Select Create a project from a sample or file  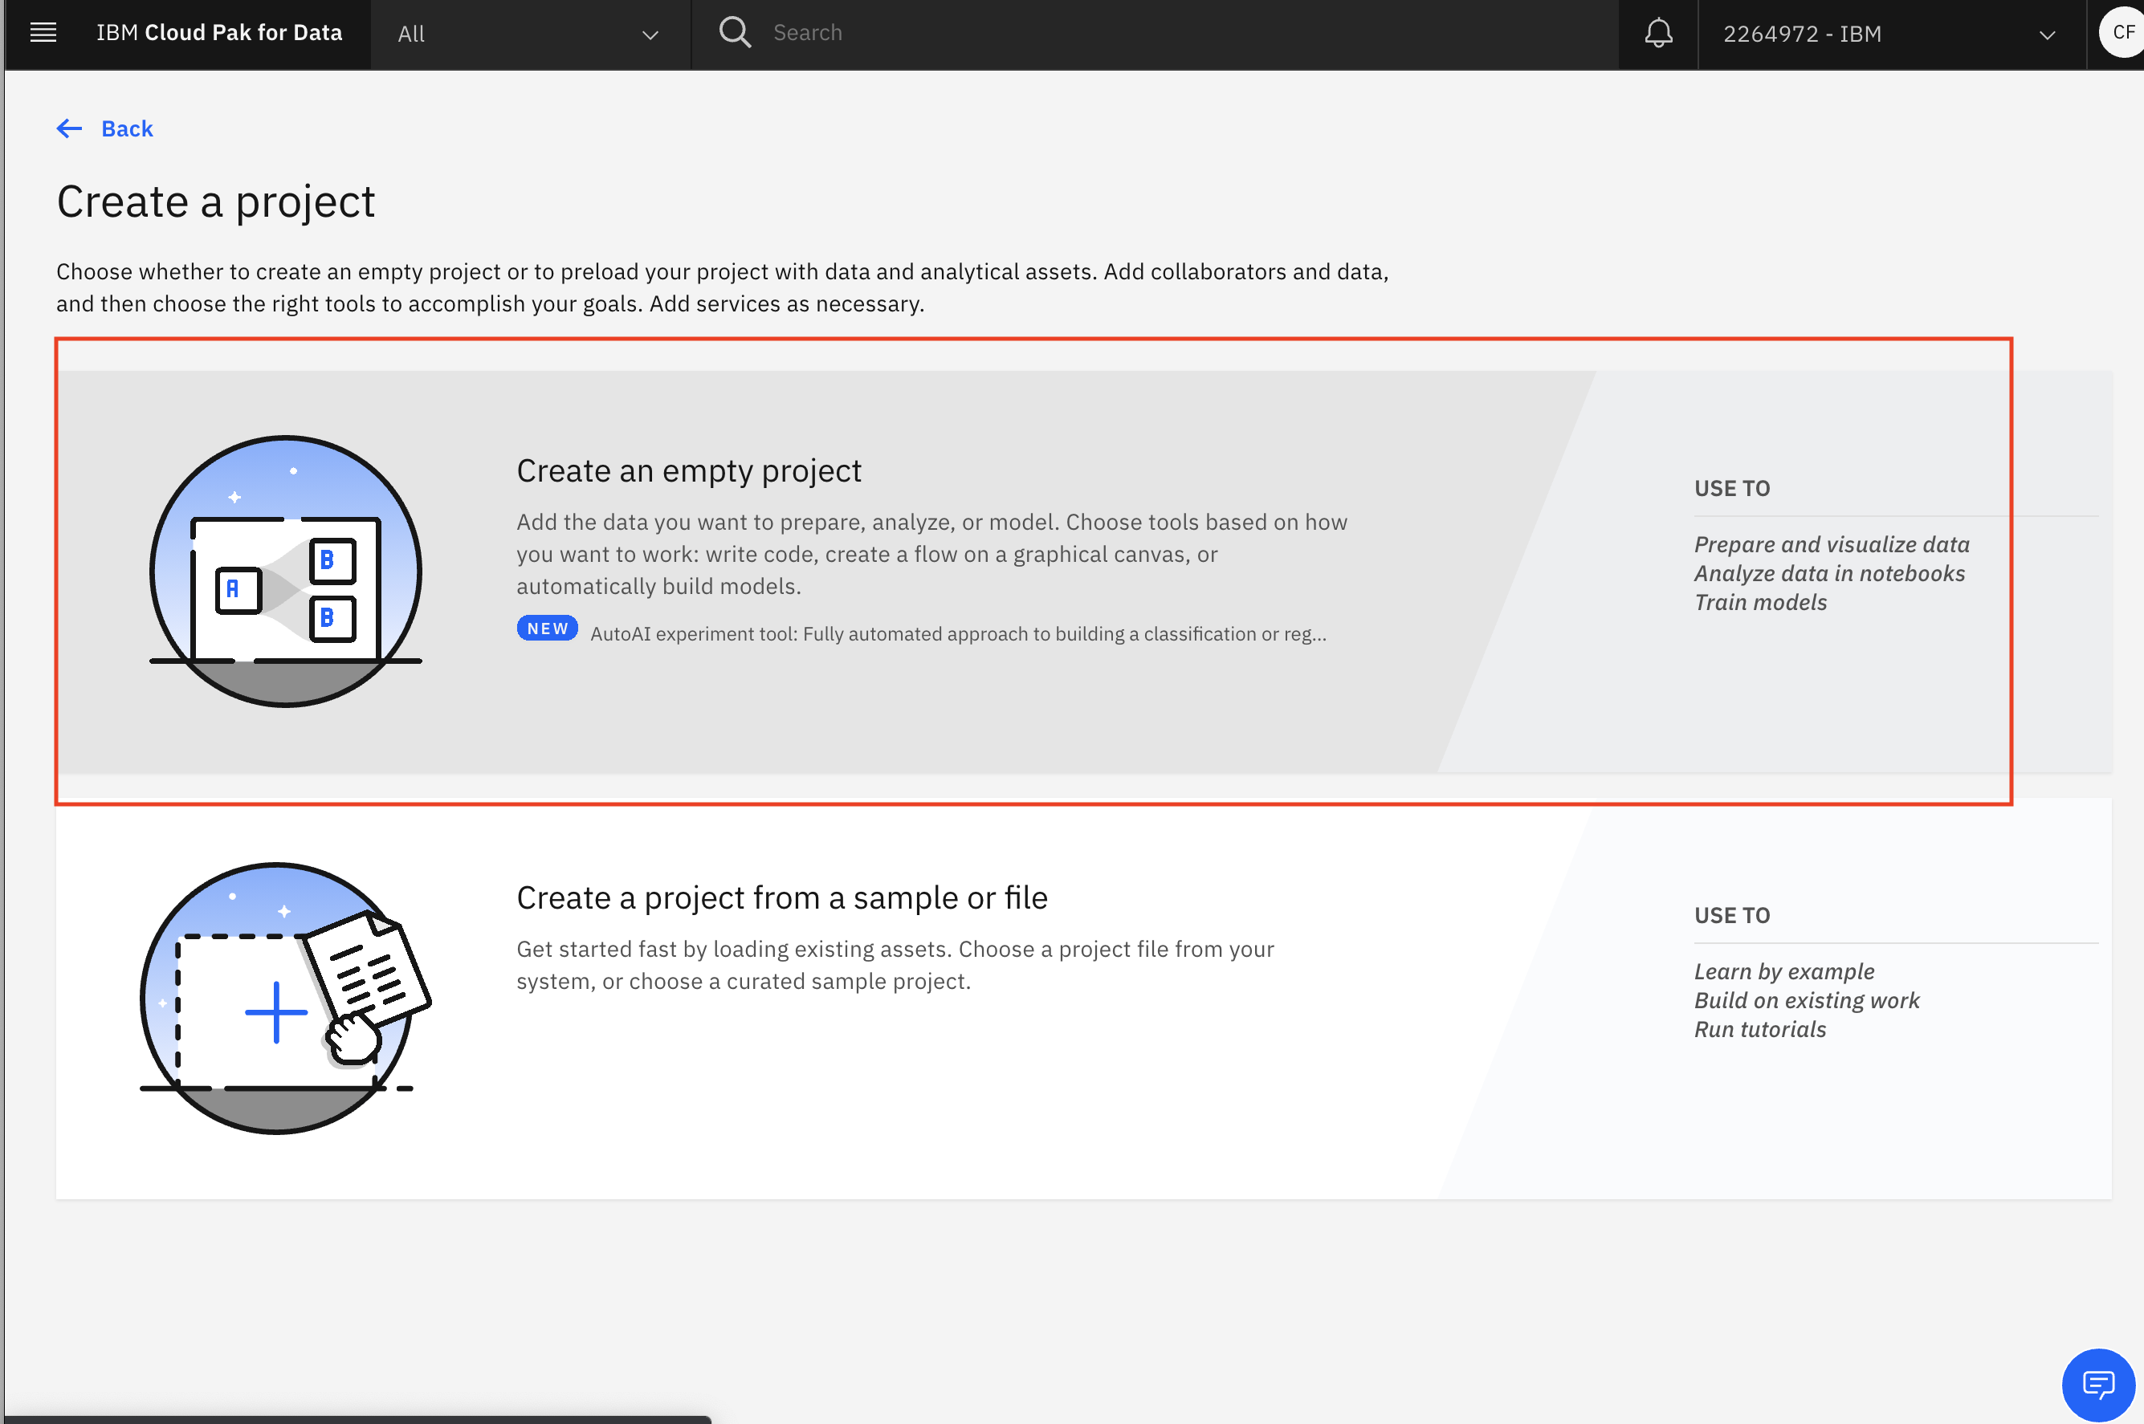click(x=782, y=897)
